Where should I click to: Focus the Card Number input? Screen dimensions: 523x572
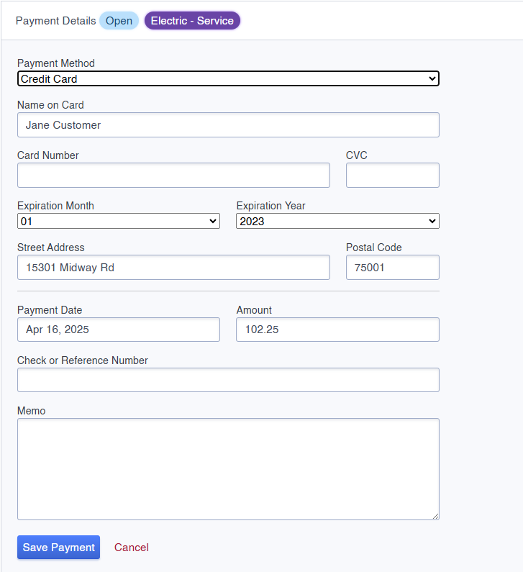(x=173, y=176)
